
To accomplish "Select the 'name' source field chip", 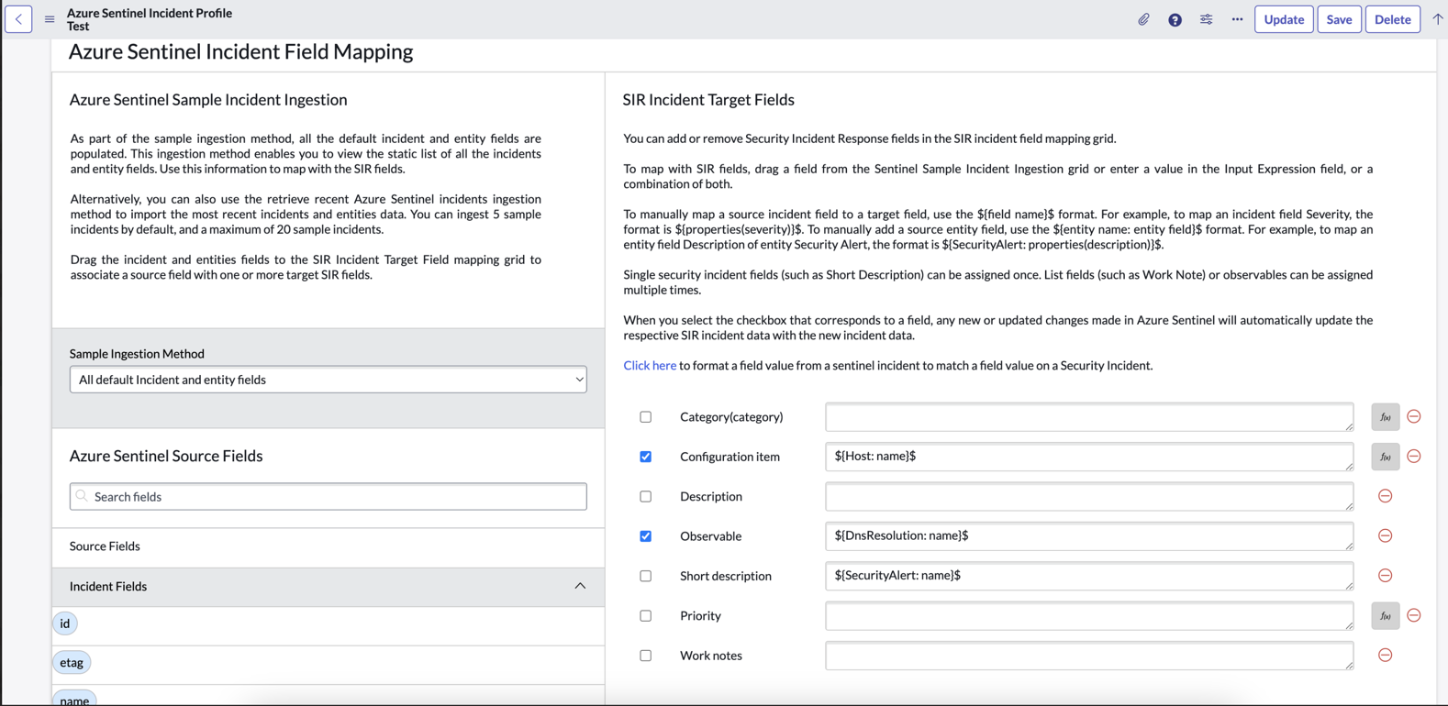I will [74, 700].
